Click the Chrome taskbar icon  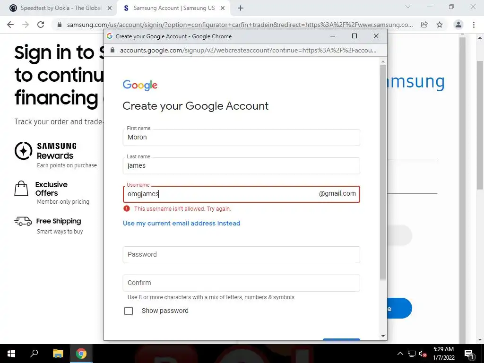click(81, 354)
